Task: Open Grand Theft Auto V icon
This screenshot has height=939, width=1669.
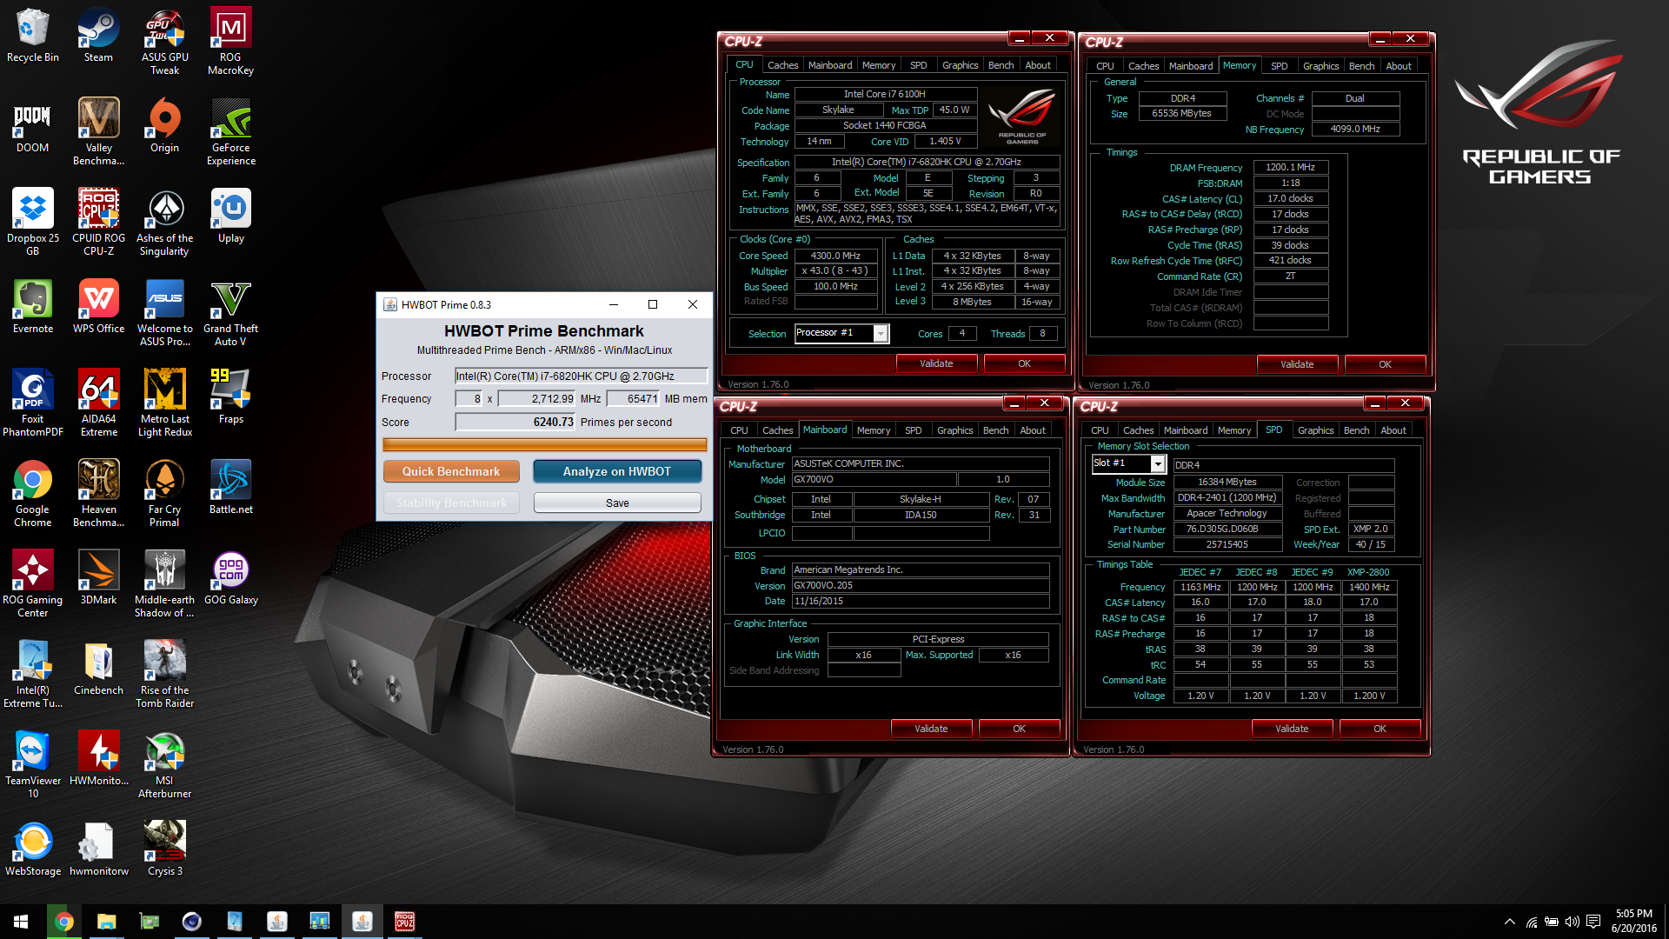Action: tap(230, 312)
